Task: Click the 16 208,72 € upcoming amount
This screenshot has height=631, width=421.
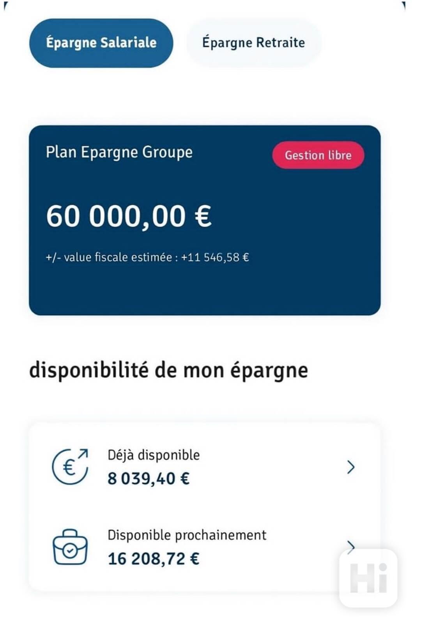Action: coord(154,559)
